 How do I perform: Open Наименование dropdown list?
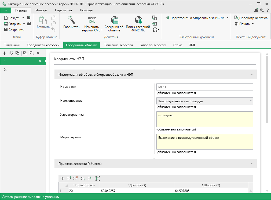click(x=251, y=101)
